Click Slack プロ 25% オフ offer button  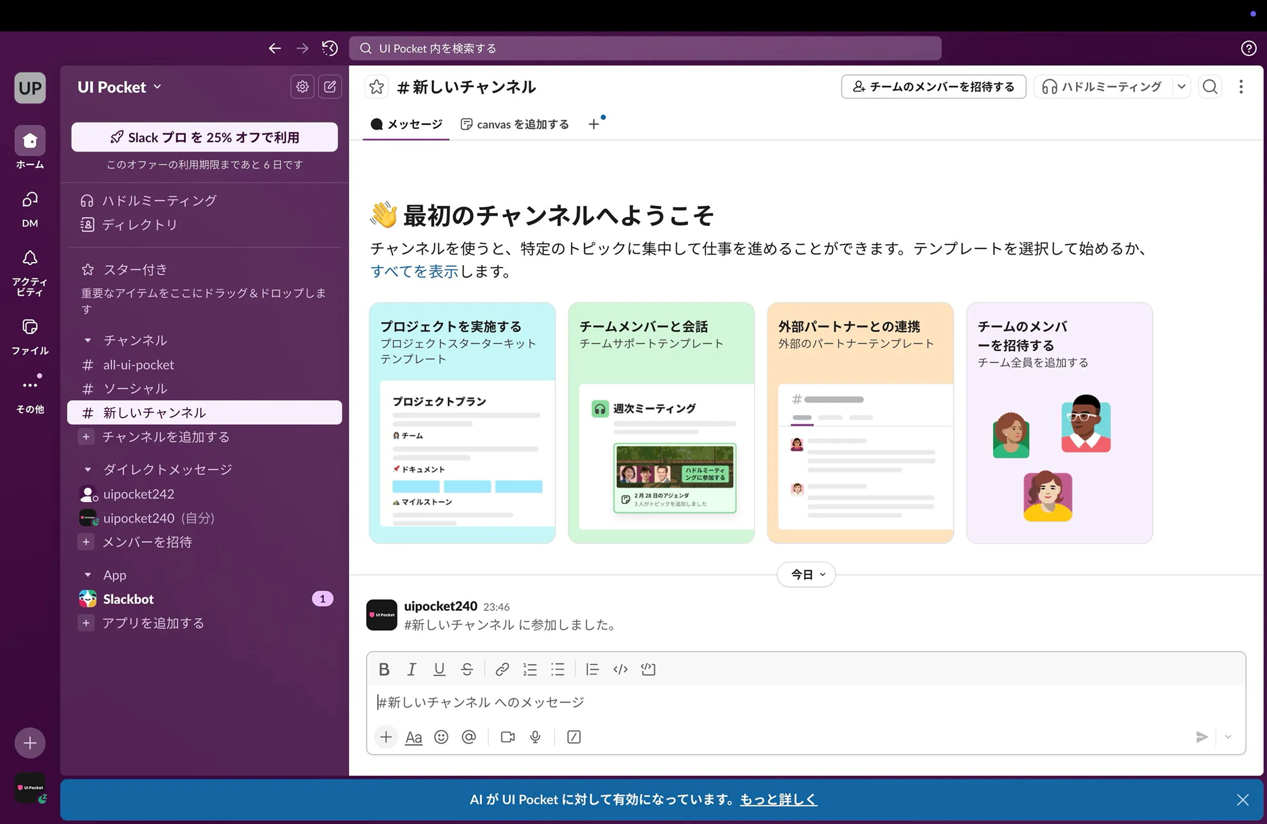click(204, 138)
